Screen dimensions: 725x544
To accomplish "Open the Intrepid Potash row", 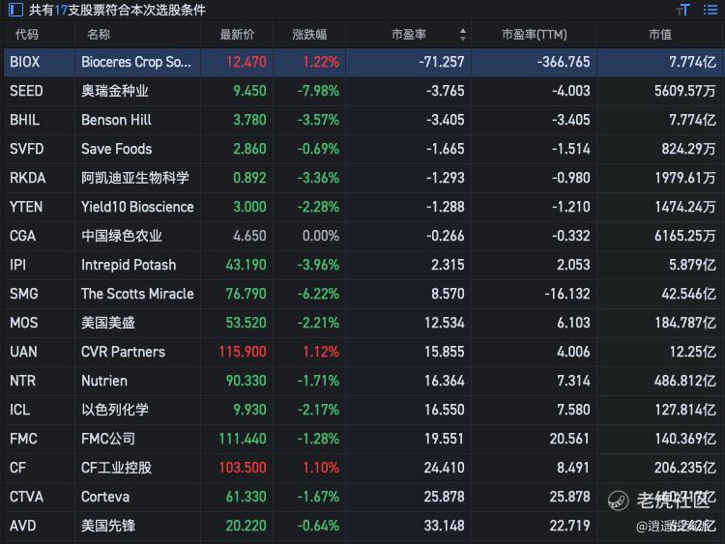I will tap(128, 265).
